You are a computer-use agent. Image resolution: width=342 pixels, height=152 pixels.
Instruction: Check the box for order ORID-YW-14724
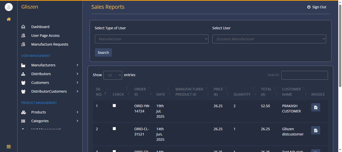click(114, 106)
